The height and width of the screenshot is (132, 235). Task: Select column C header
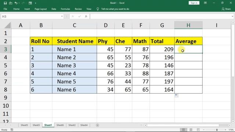point(75,25)
